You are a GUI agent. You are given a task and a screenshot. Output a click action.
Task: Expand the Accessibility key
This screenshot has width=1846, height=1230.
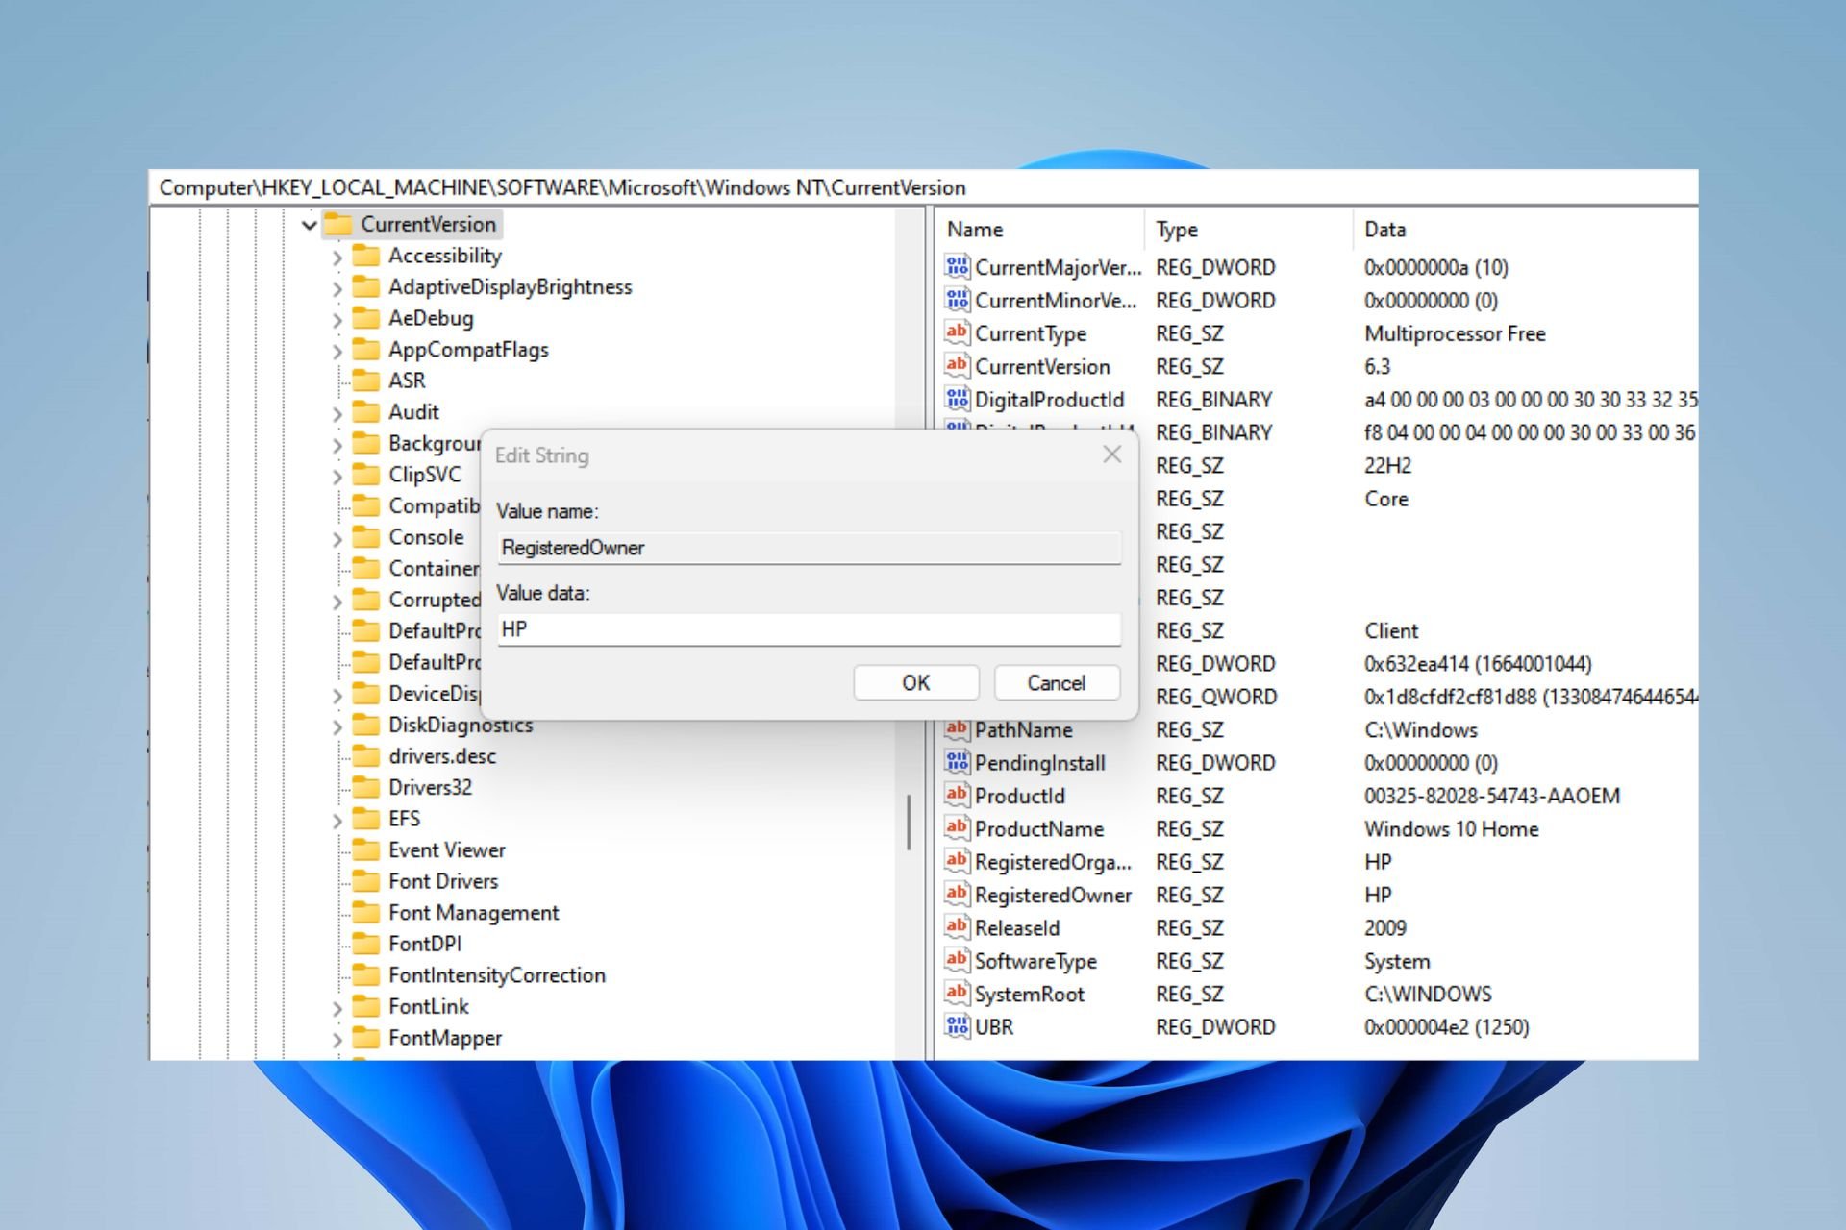(x=337, y=257)
